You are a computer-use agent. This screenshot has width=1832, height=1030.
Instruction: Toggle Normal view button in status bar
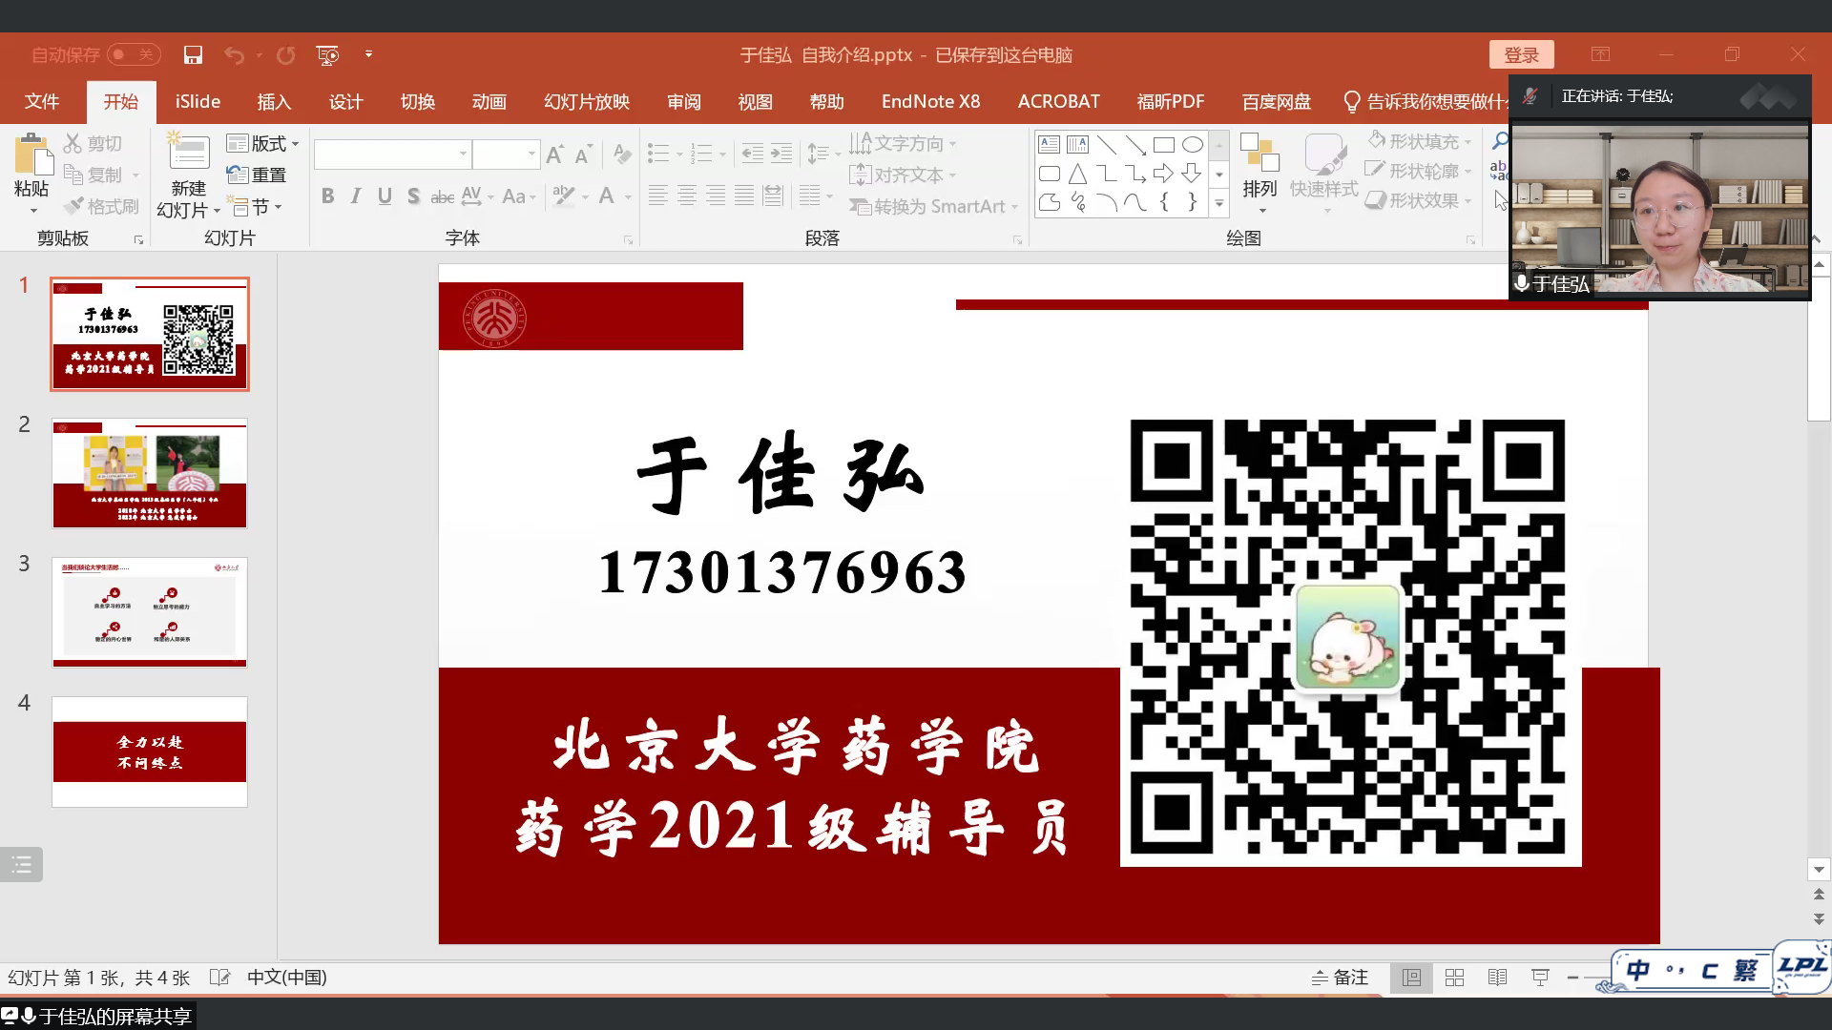[x=1411, y=978]
